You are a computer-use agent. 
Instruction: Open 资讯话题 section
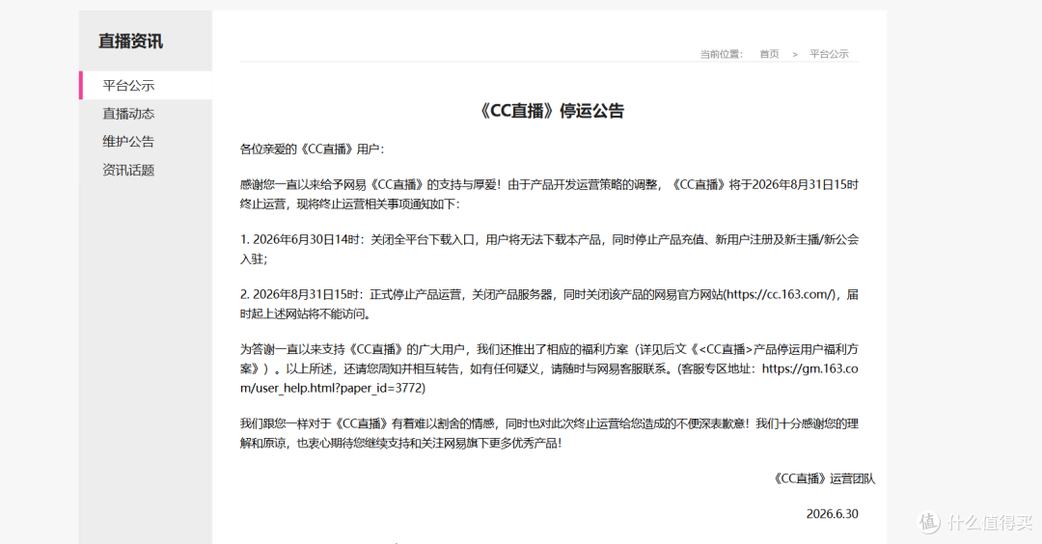click(128, 170)
